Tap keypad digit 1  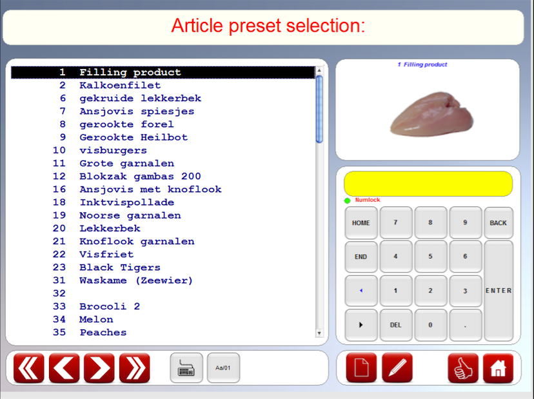coord(396,291)
